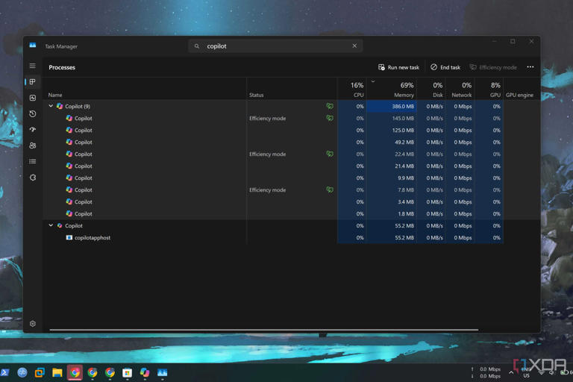Screen dimensions: 573x382
Task: Select the Copilot process using 21.4 MB
Action: tap(292, 166)
